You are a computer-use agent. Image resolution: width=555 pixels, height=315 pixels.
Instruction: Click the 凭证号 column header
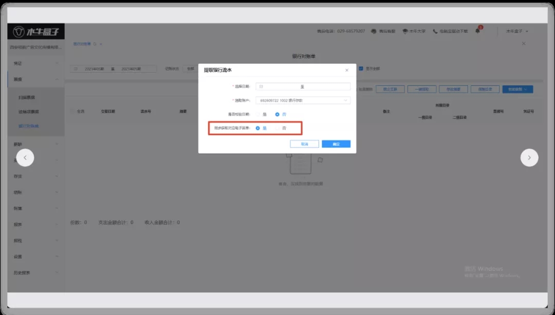point(528,111)
